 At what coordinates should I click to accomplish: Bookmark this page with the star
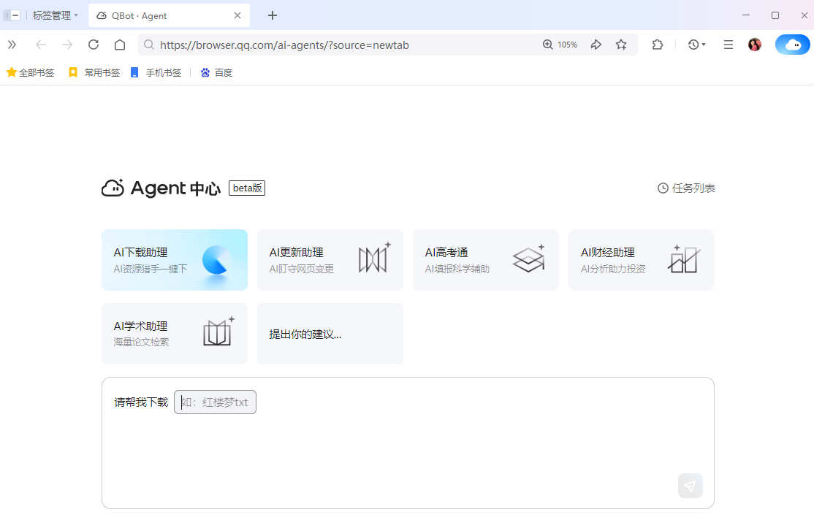click(621, 45)
